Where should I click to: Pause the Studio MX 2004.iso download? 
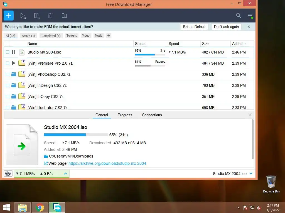point(14,52)
